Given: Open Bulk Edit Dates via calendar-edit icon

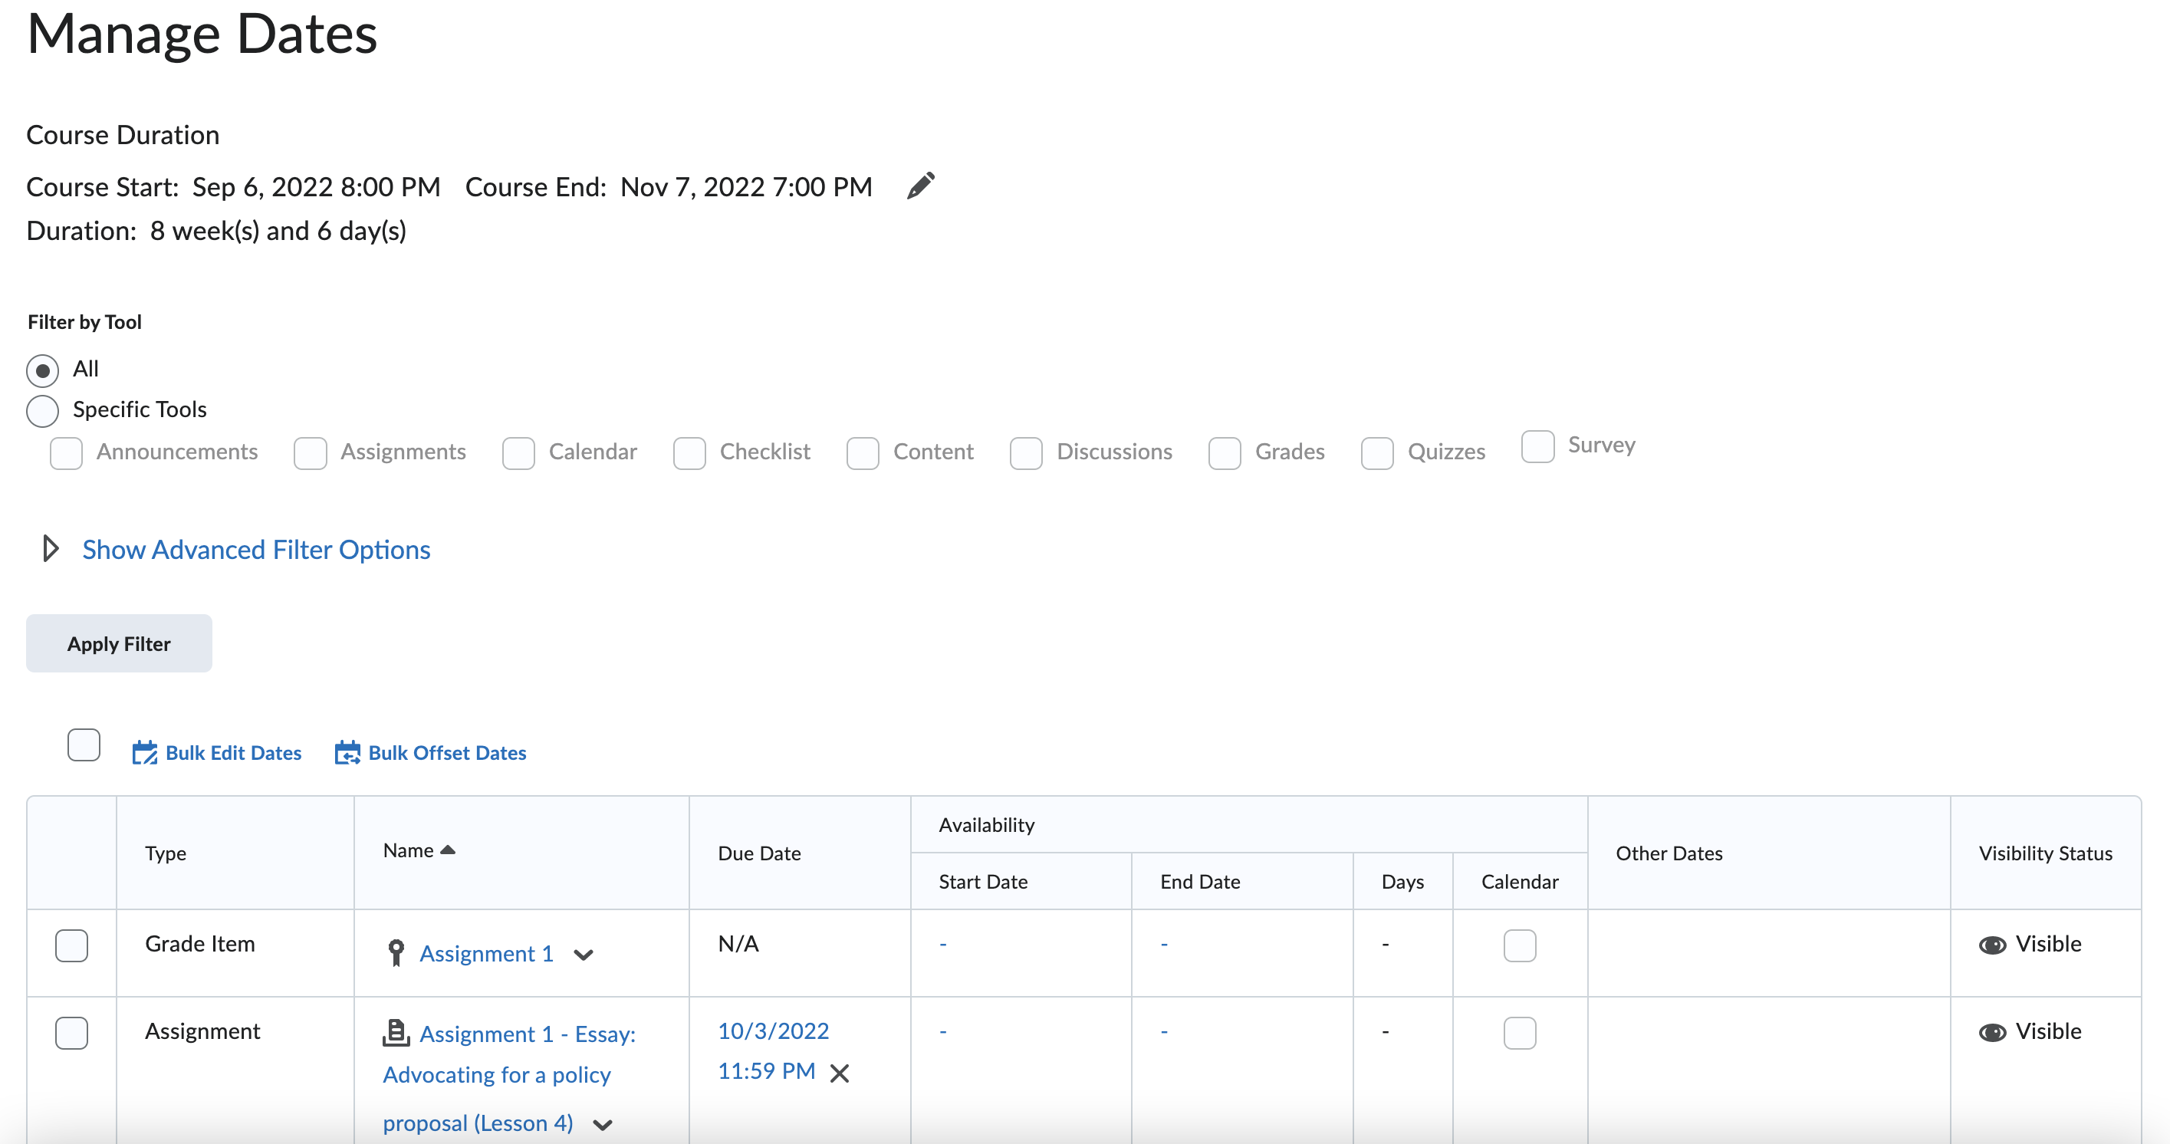Looking at the screenshot, I should 145,752.
